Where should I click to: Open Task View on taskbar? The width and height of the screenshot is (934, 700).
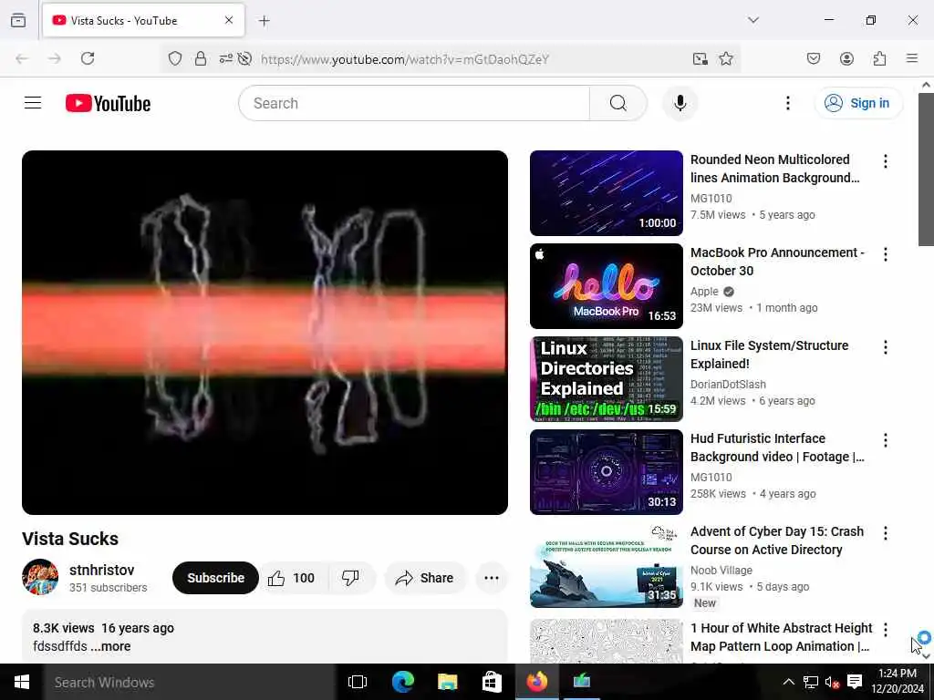(x=358, y=682)
